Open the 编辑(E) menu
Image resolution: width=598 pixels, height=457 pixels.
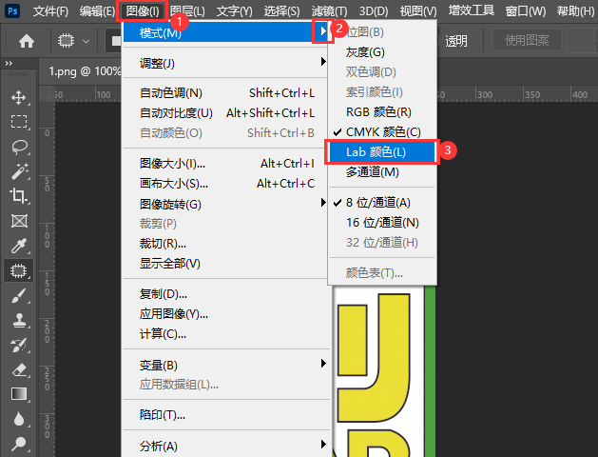click(97, 11)
